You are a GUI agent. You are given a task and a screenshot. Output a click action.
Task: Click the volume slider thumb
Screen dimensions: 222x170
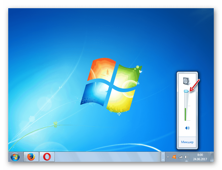pos(186,91)
